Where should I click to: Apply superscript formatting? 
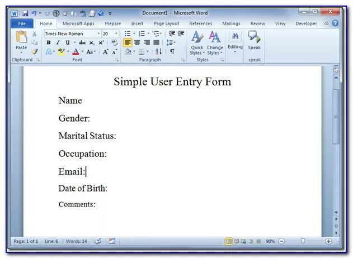click(x=101, y=42)
